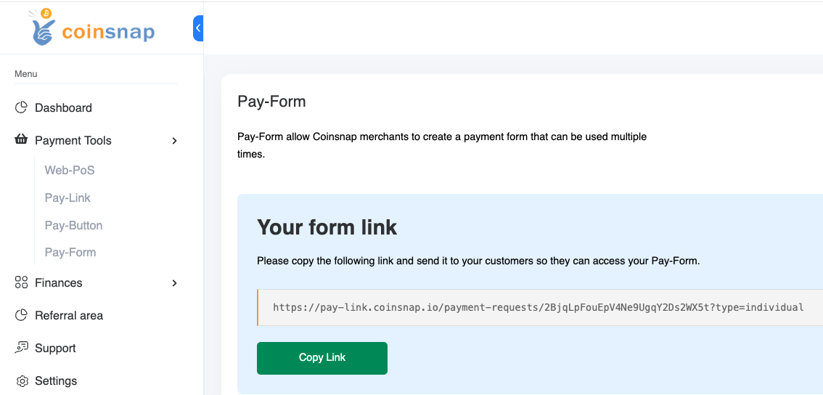Screen dimensions: 823x395
Task: Click the Referral area icon
Action: [x=21, y=315]
